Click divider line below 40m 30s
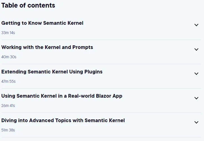 click(x=101, y=64)
